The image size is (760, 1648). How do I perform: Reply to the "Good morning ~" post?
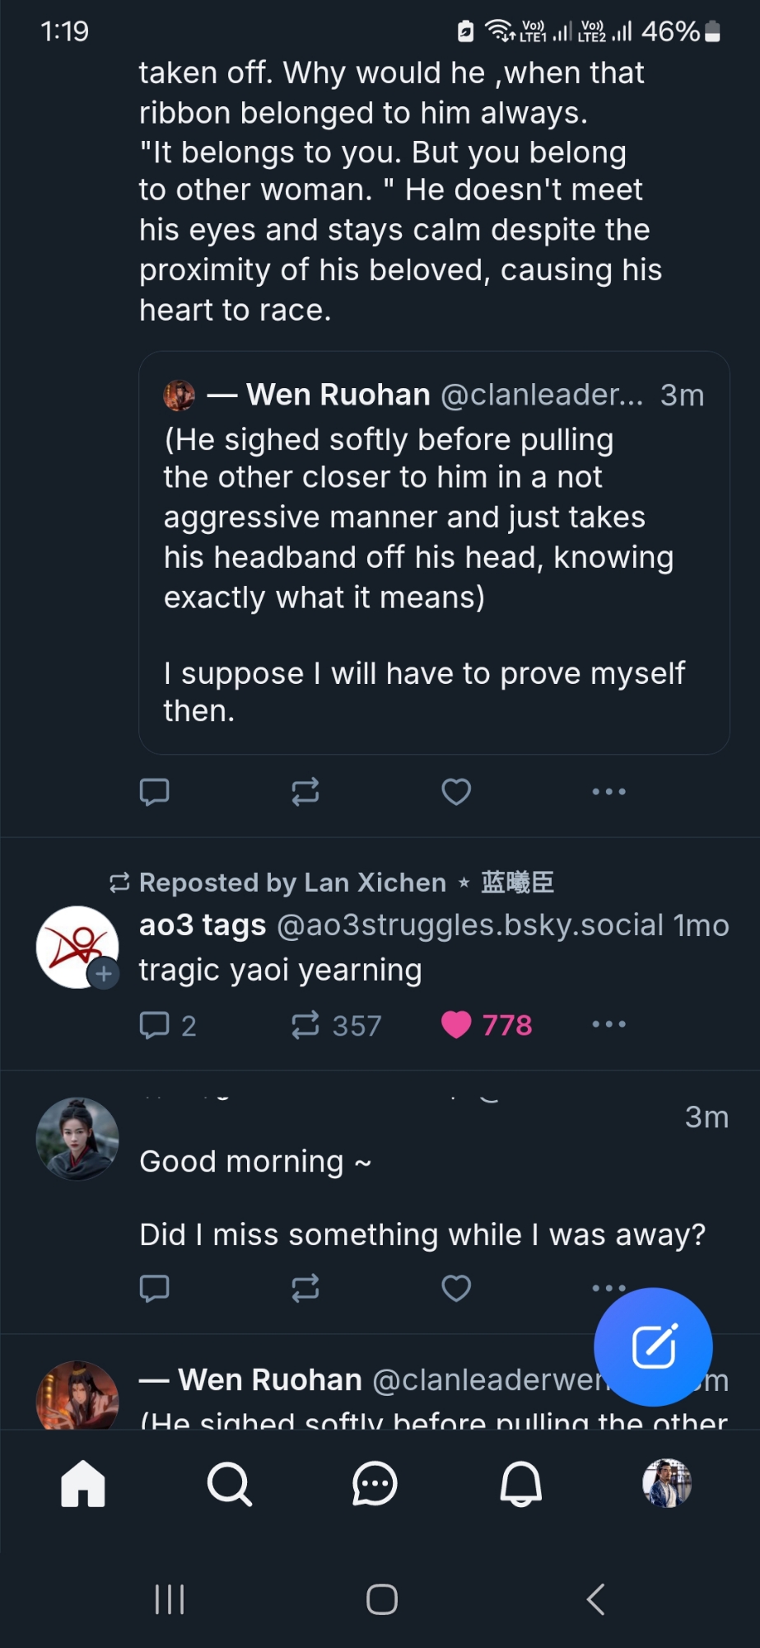[x=155, y=1288]
